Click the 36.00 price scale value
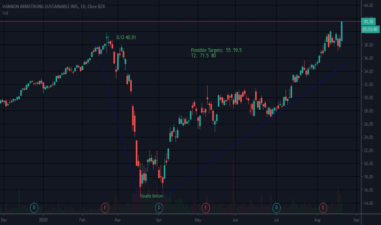The height and width of the screenshot is (225, 381). (368, 58)
